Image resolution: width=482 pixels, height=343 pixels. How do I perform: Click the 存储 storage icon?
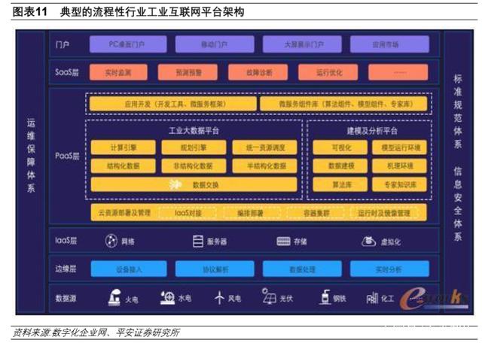[x=283, y=241]
